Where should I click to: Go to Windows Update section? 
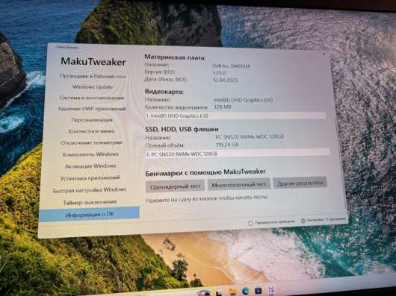coord(93,87)
